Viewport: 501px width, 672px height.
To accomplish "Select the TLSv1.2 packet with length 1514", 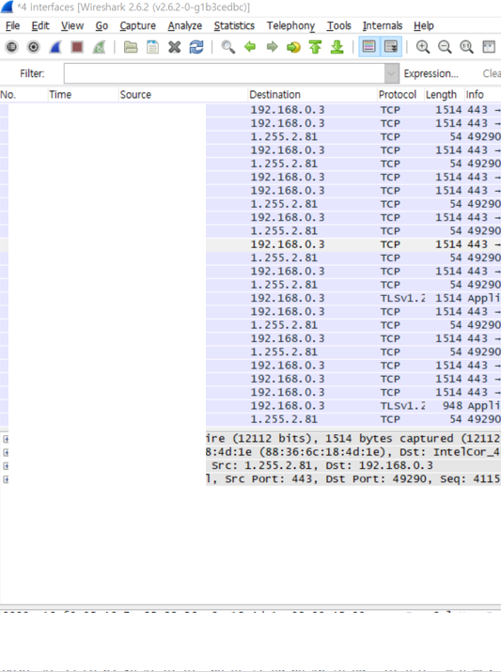I will click(250, 298).
